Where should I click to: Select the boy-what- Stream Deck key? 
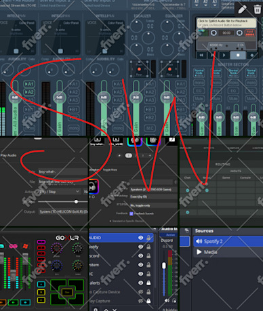[98, 141]
